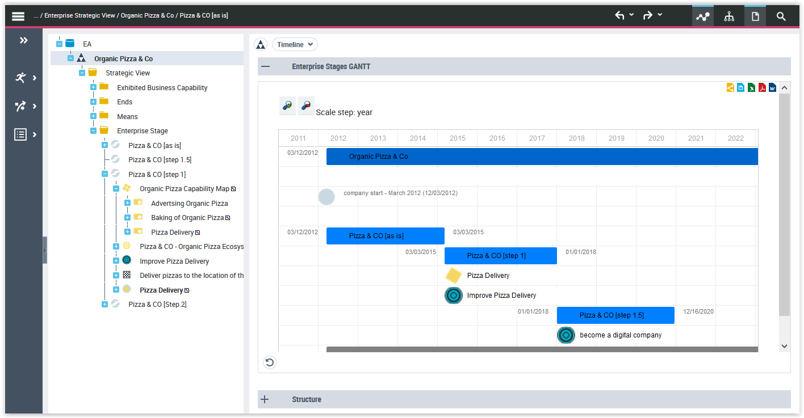This screenshot has height=418, width=804.
Task: Open the Timeline dropdown
Action: point(295,44)
